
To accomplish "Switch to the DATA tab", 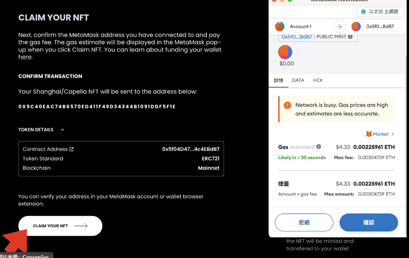I will click(x=298, y=81).
